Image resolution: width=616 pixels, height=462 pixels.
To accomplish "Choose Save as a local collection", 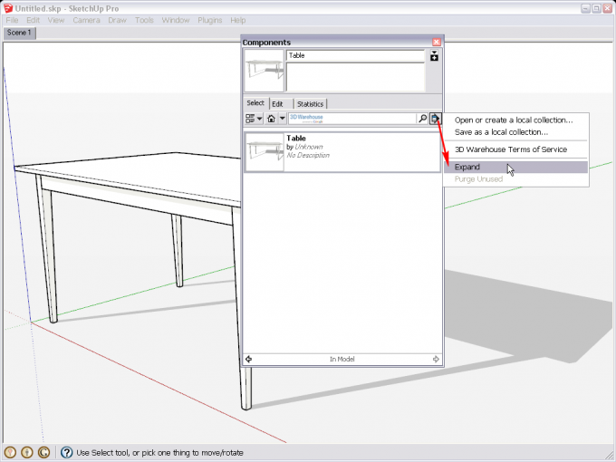I will point(501,132).
